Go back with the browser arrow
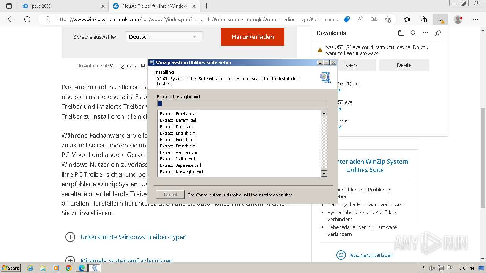486x273 pixels. pos(11,19)
